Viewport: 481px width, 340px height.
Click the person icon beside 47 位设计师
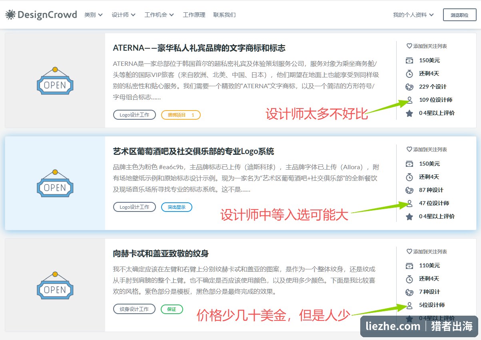click(x=409, y=203)
